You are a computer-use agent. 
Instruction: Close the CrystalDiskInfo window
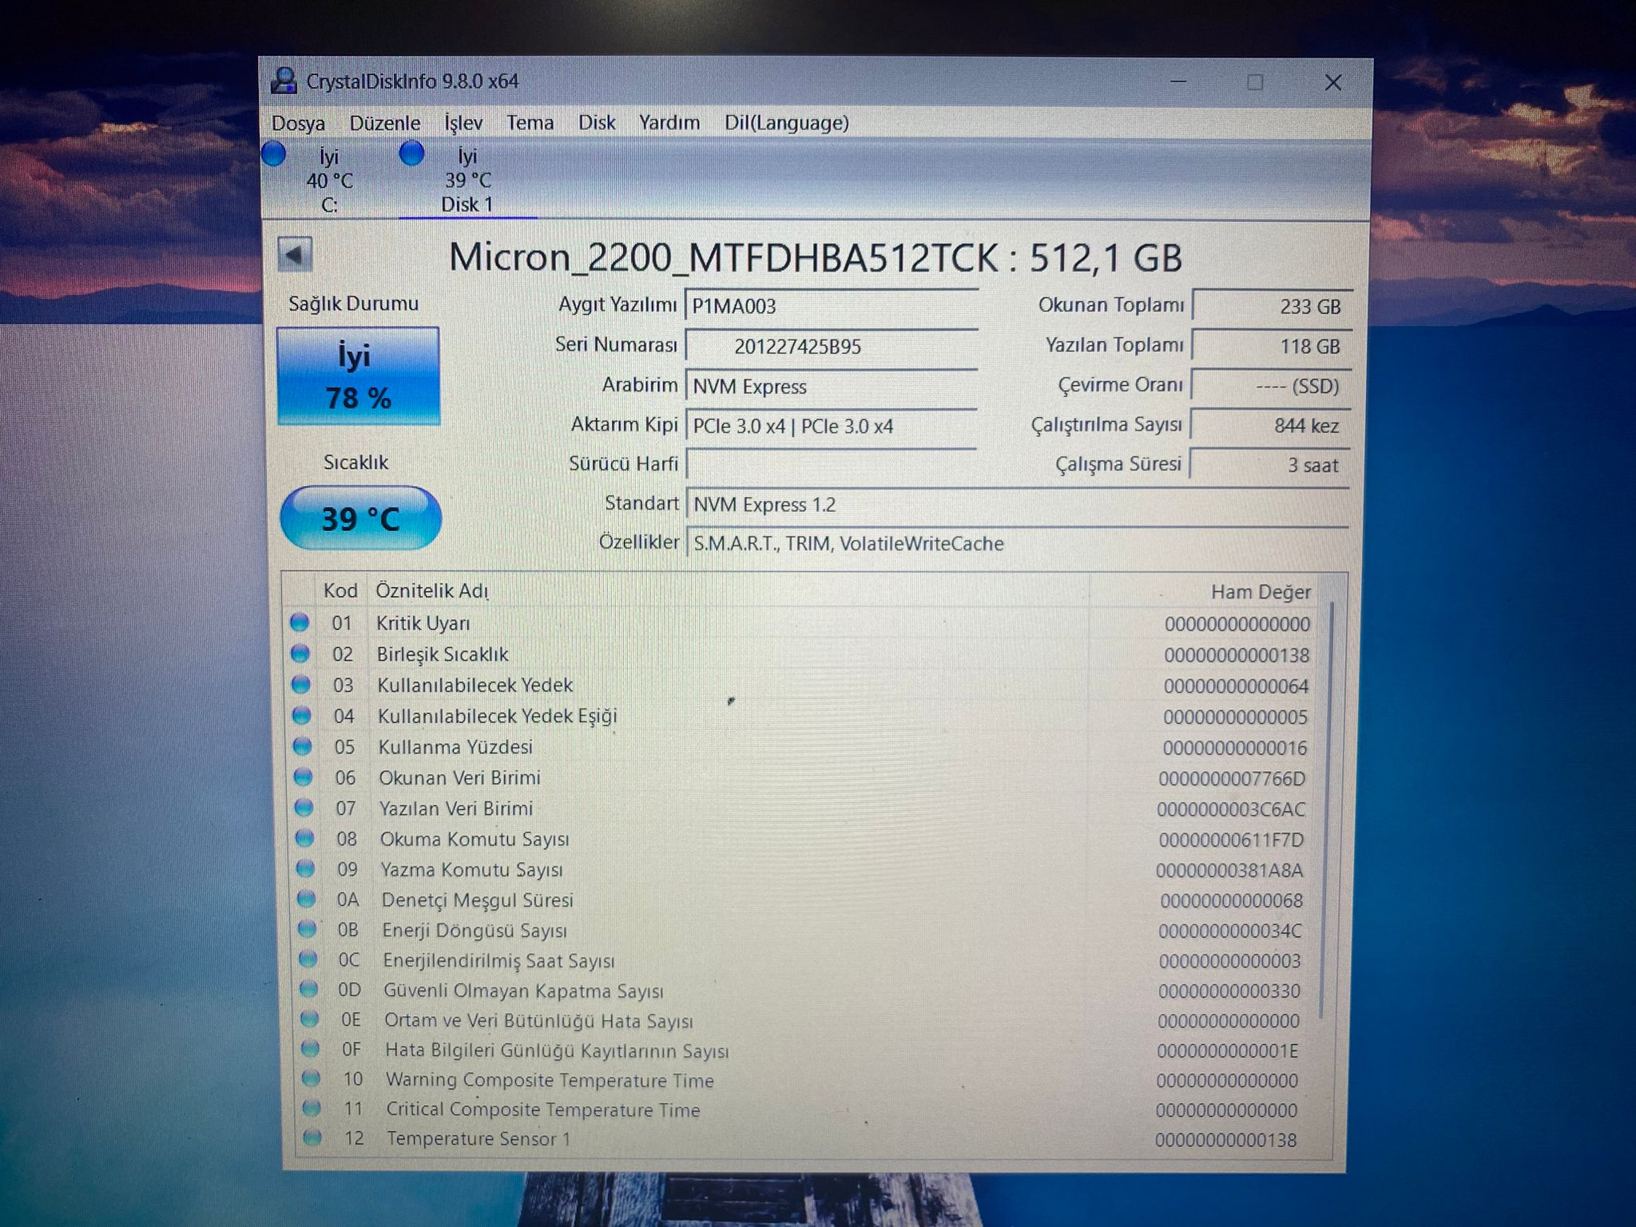pyautogui.click(x=1332, y=82)
